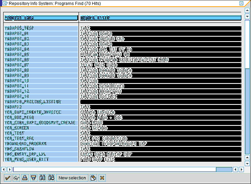
Task: Click the New selection button
Action: (72, 178)
